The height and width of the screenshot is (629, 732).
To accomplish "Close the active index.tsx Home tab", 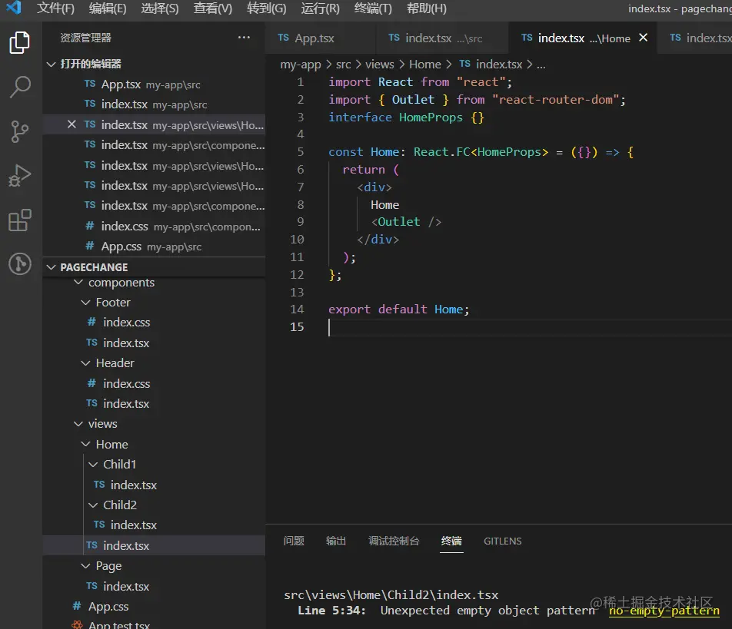I will click(644, 38).
